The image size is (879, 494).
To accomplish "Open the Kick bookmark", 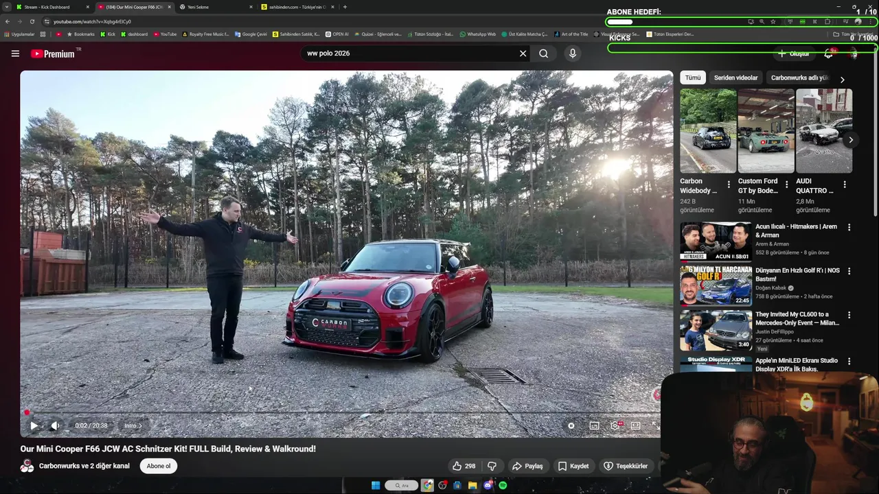I will pos(108,34).
